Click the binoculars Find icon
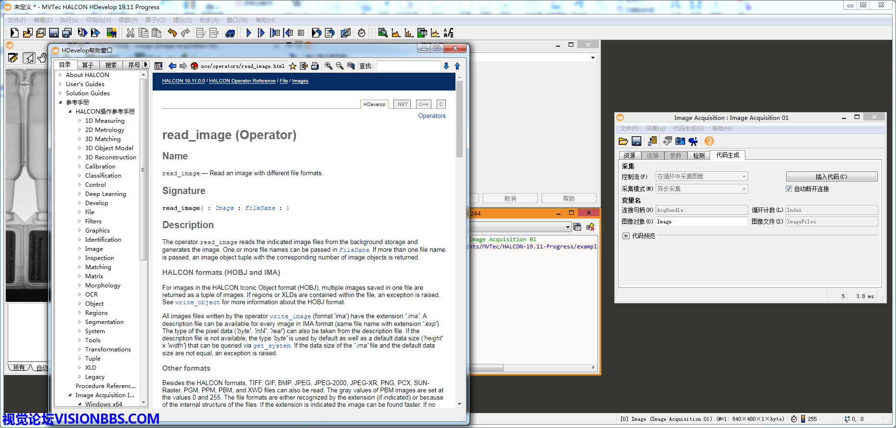Viewport: 896px width, 428px height. click(x=230, y=33)
